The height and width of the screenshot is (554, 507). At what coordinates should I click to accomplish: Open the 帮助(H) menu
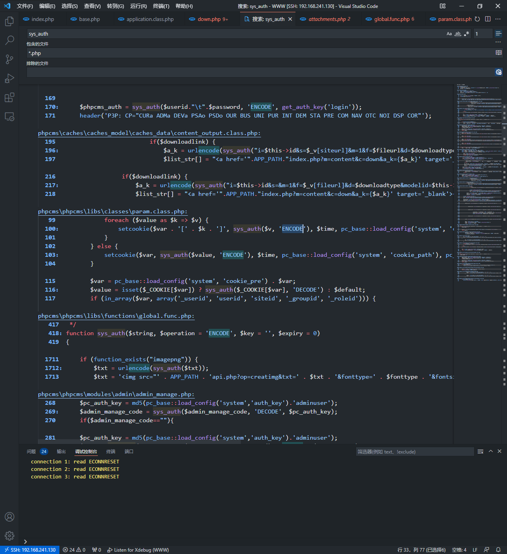pyautogui.click(x=184, y=6)
